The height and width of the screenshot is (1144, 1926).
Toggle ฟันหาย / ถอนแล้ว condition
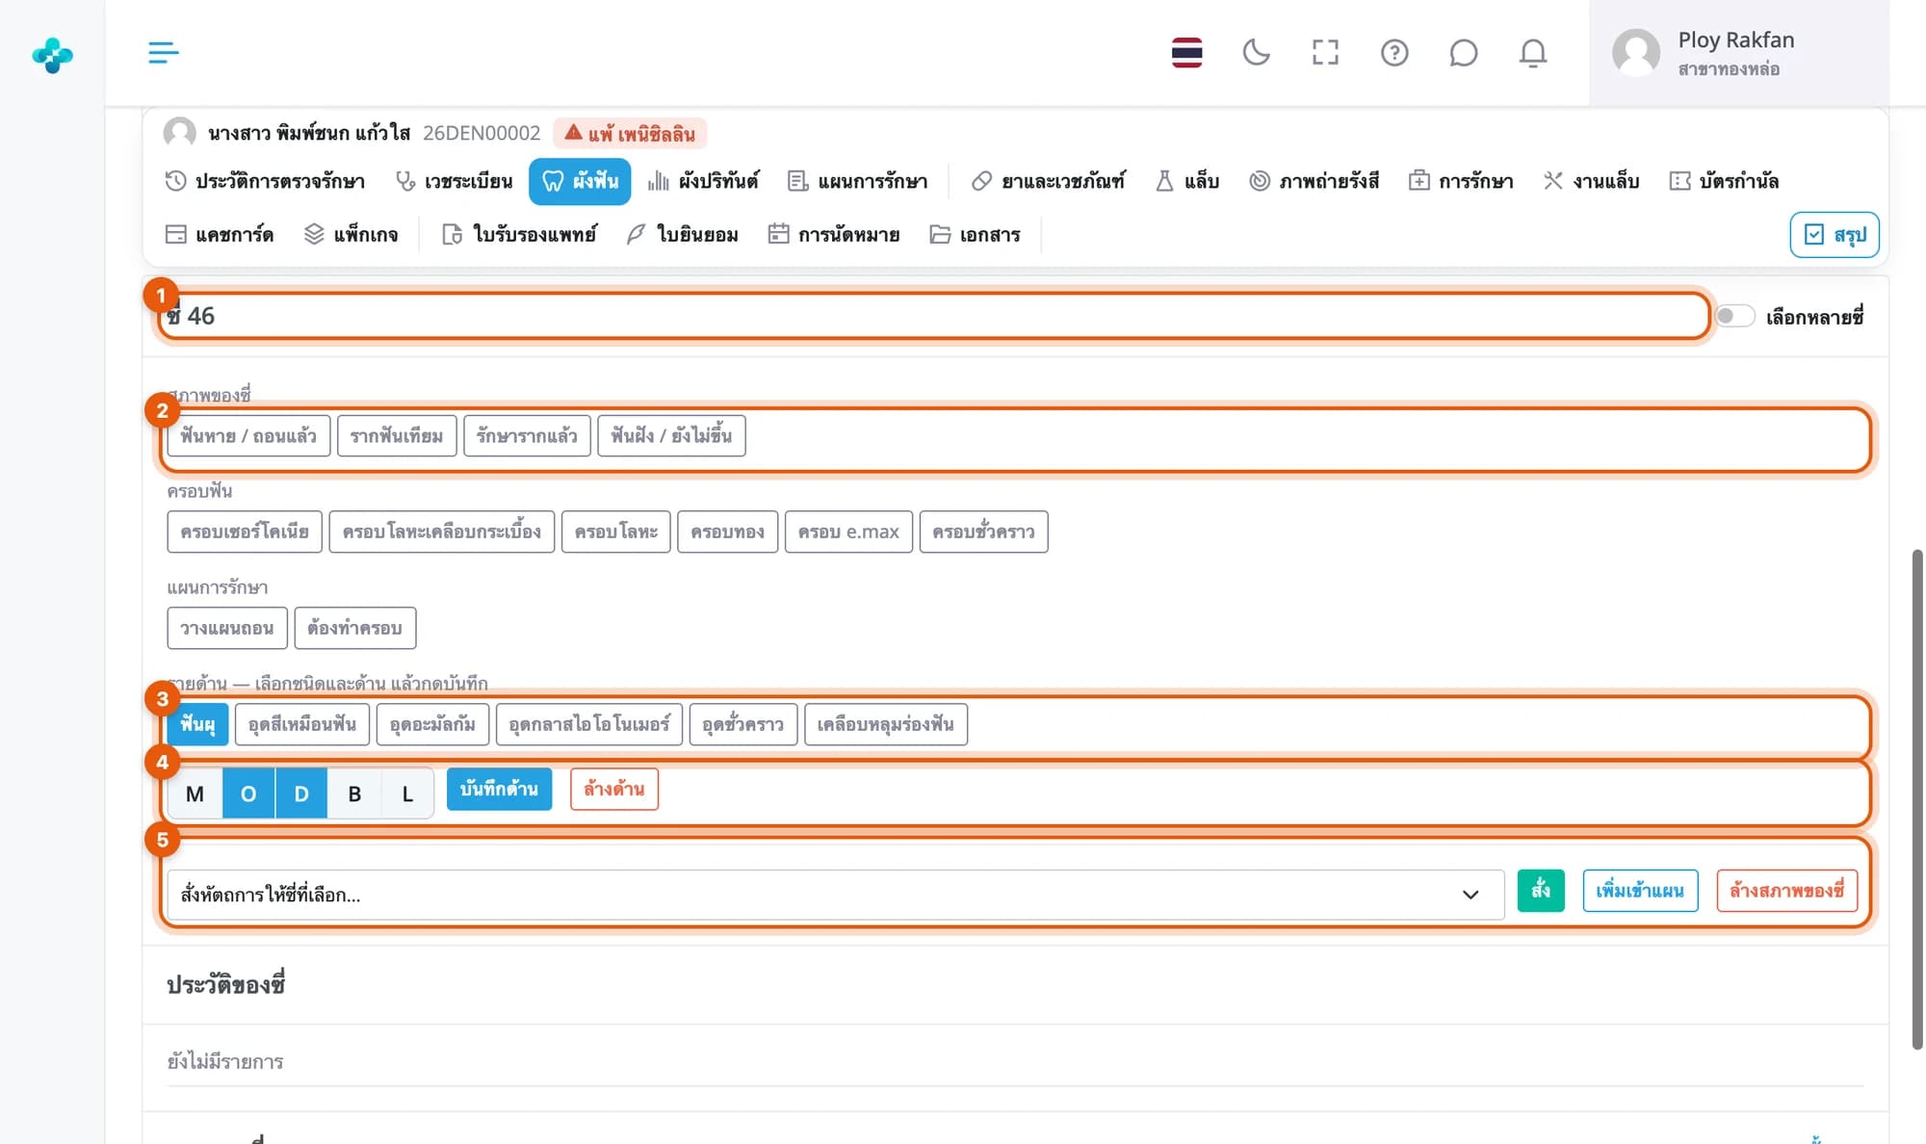pos(248,435)
